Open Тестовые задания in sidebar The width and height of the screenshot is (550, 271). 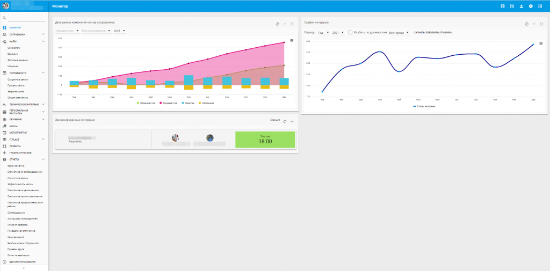18,60
